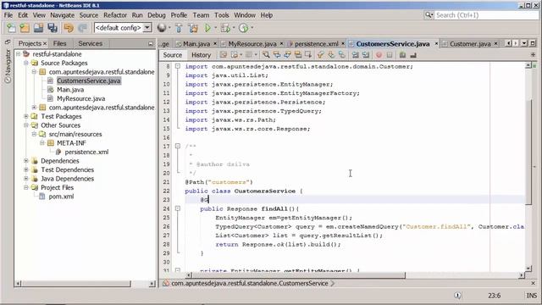Select persistence.xml in the project tree

86,152
